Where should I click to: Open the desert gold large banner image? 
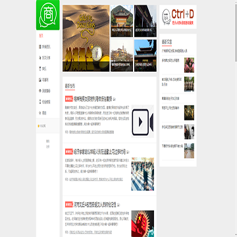click(x=86, y=38)
